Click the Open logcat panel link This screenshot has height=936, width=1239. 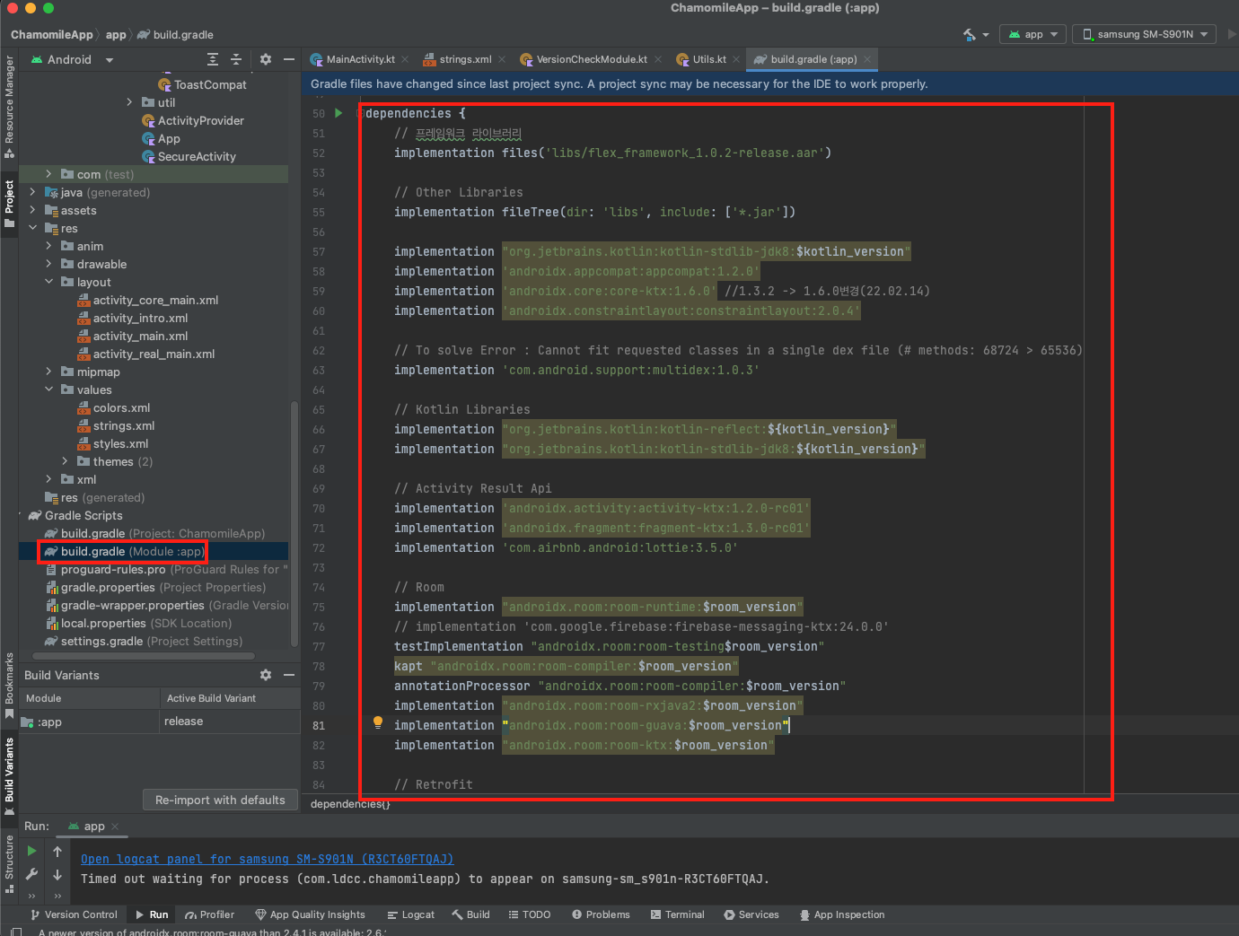[267, 859]
